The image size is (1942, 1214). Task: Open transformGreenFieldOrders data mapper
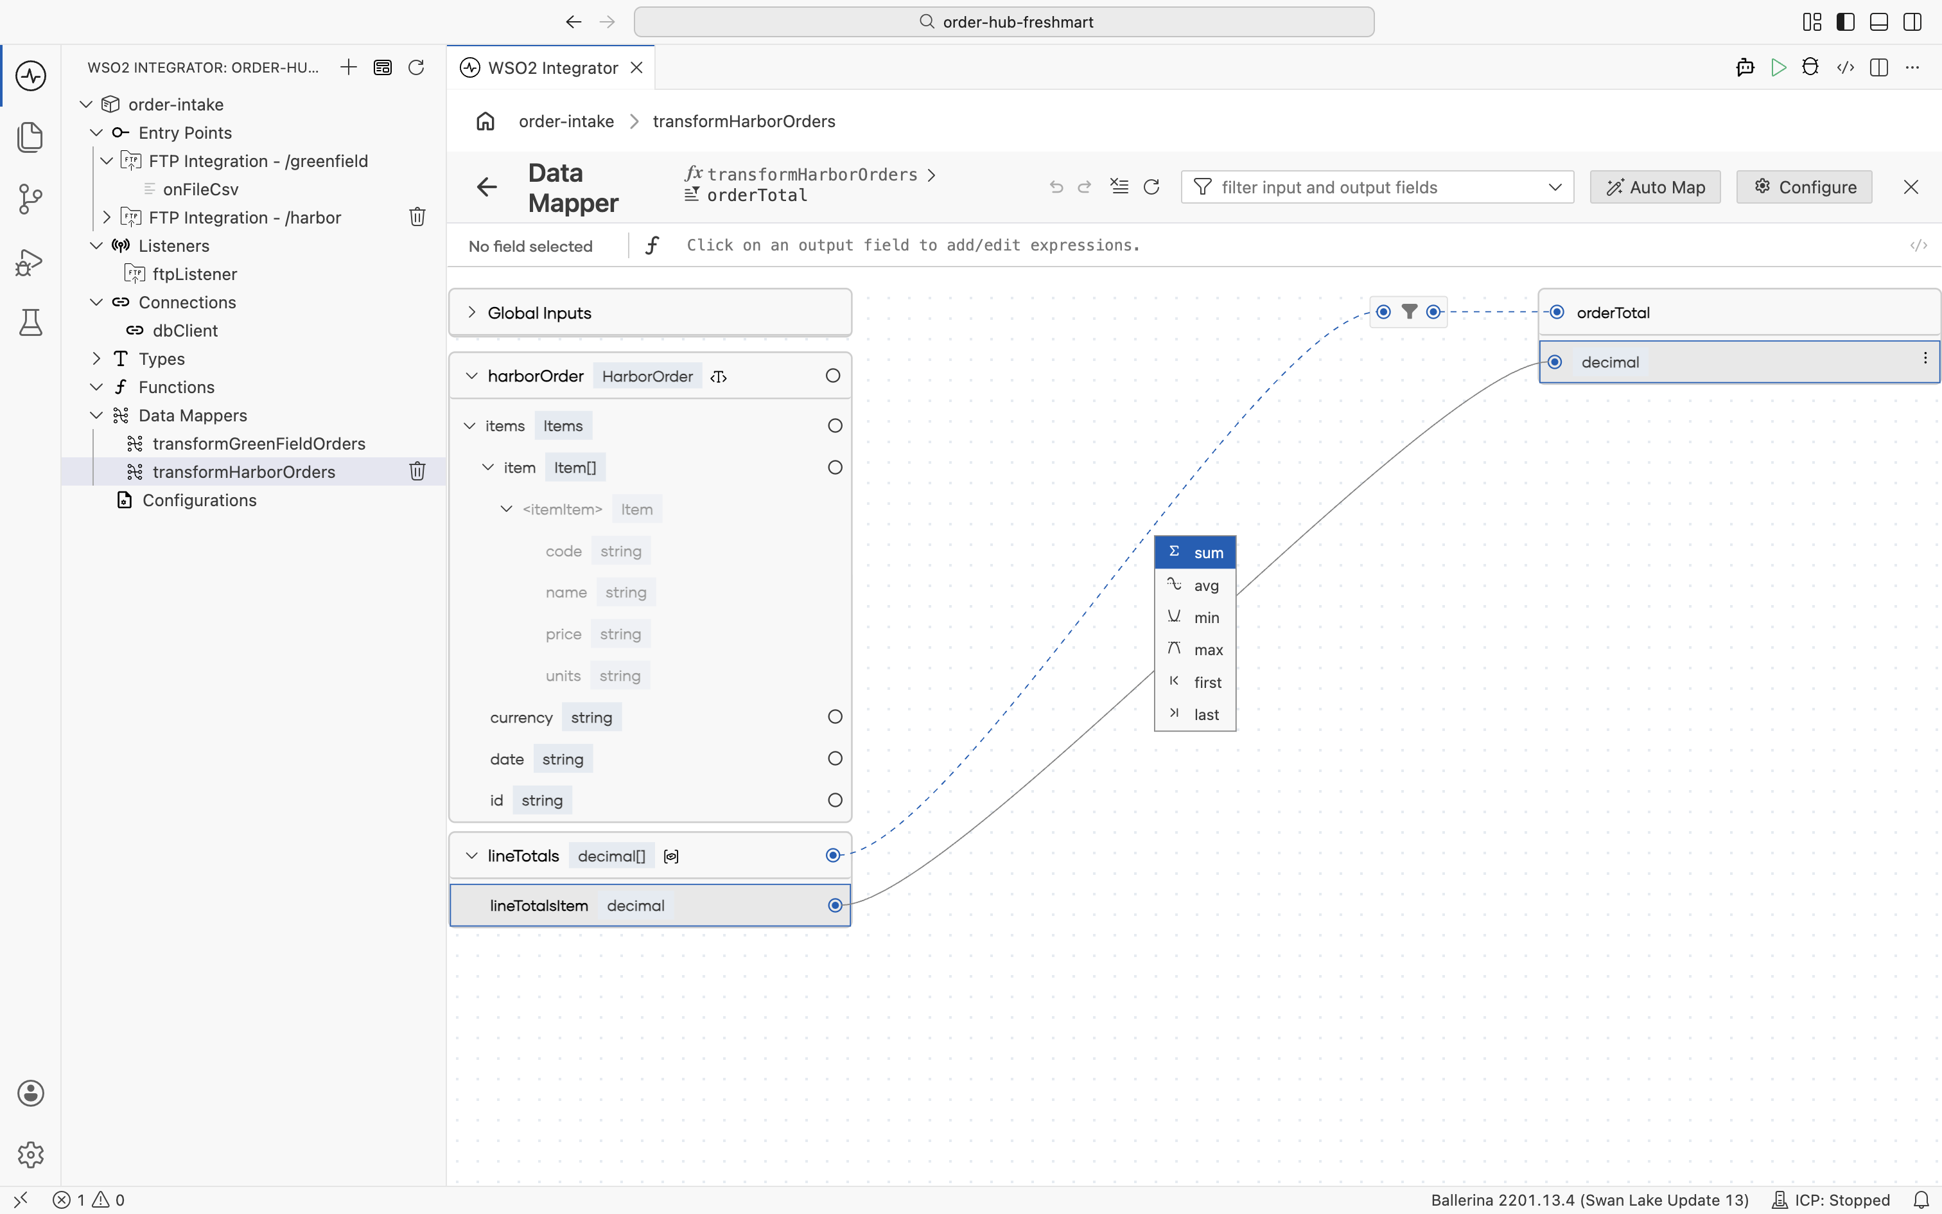[258, 443]
